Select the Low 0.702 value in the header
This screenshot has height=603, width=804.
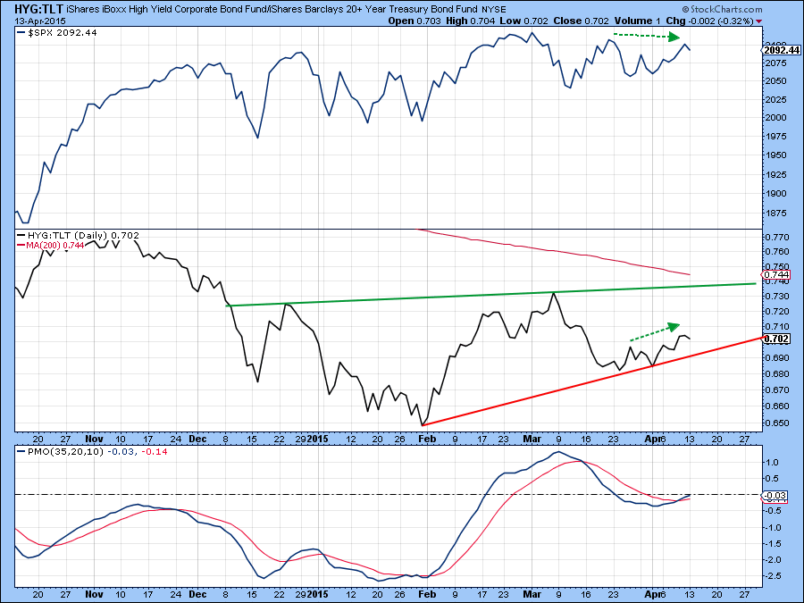point(524,21)
